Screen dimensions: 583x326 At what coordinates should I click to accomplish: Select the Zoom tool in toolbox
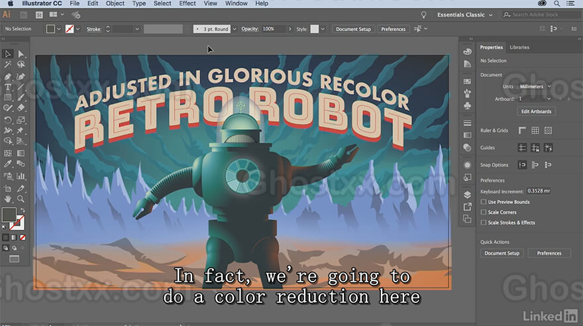tap(21, 199)
